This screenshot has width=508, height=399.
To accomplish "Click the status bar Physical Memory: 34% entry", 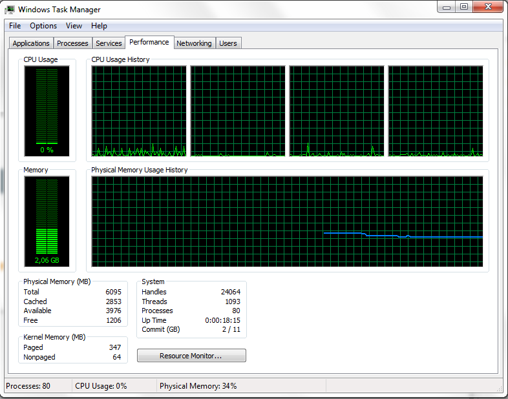I will [198, 386].
